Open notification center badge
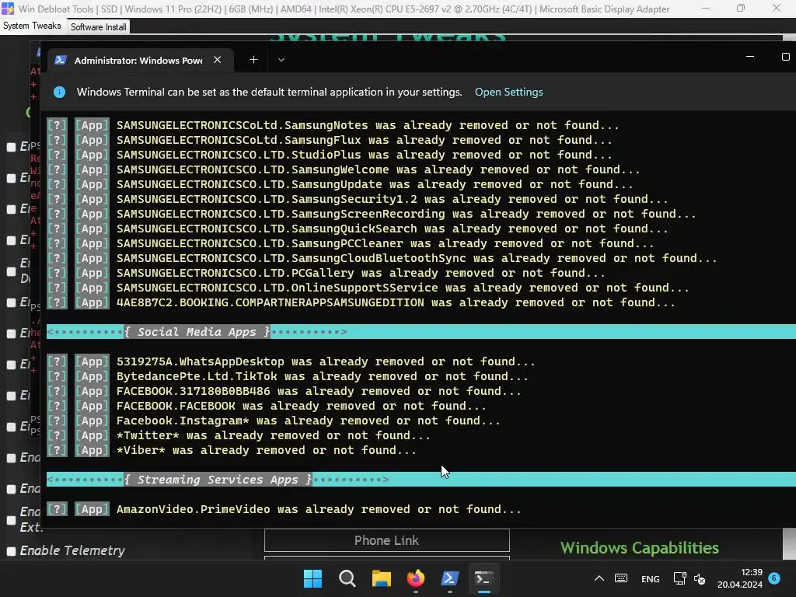This screenshot has height=597, width=796. (x=774, y=578)
